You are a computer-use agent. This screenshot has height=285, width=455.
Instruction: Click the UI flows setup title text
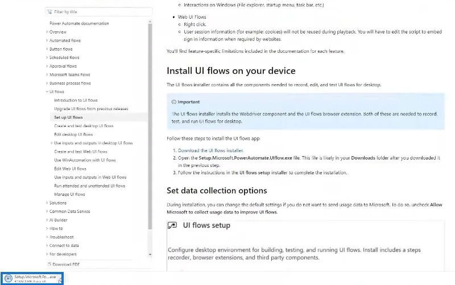(206, 225)
